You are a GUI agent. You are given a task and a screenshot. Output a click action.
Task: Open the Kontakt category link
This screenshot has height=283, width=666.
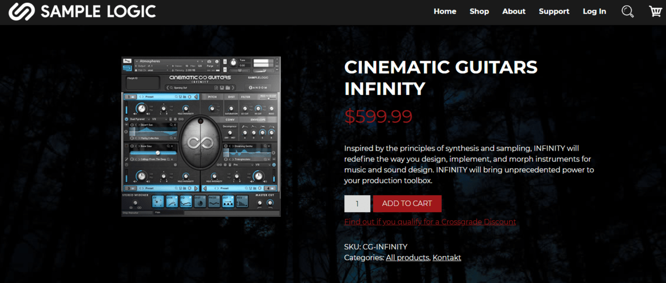point(447,258)
